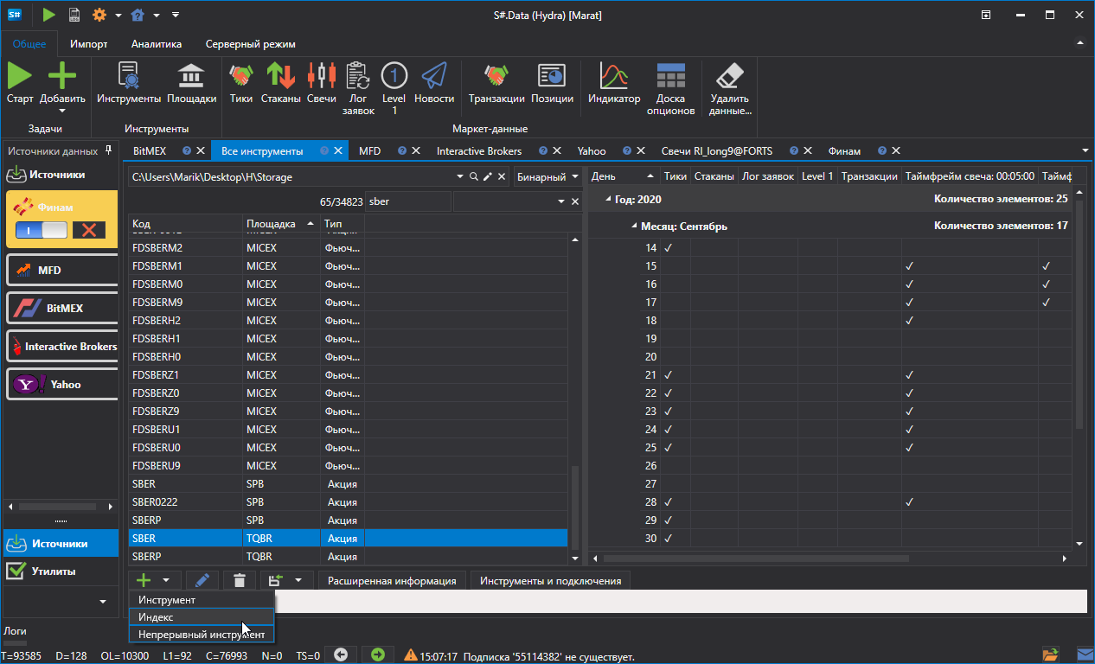Open Level 1 data
1095x664 pixels.
tap(394, 75)
